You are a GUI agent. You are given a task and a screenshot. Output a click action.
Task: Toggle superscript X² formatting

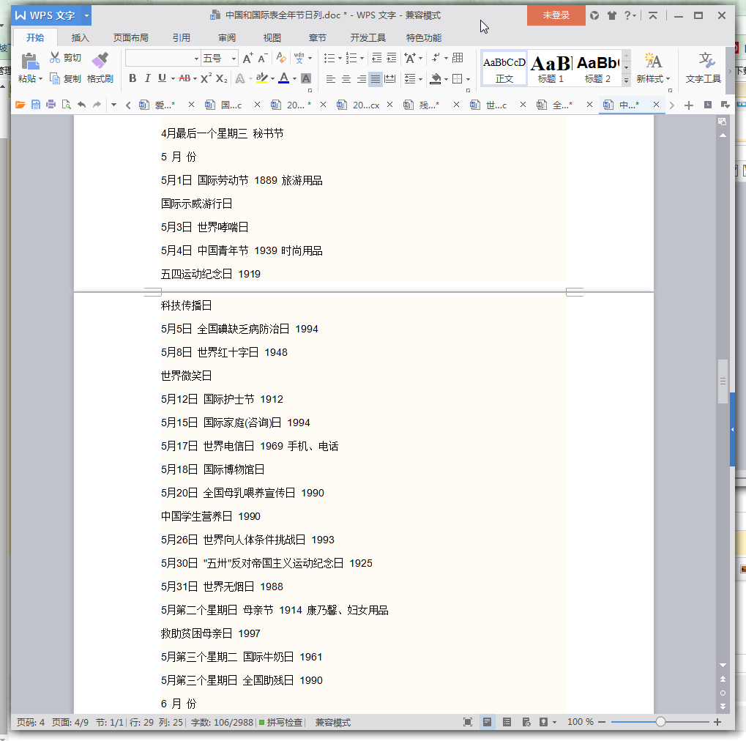206,78
